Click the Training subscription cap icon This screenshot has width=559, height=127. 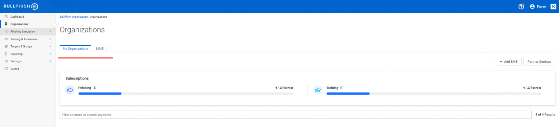coord(318,90)
